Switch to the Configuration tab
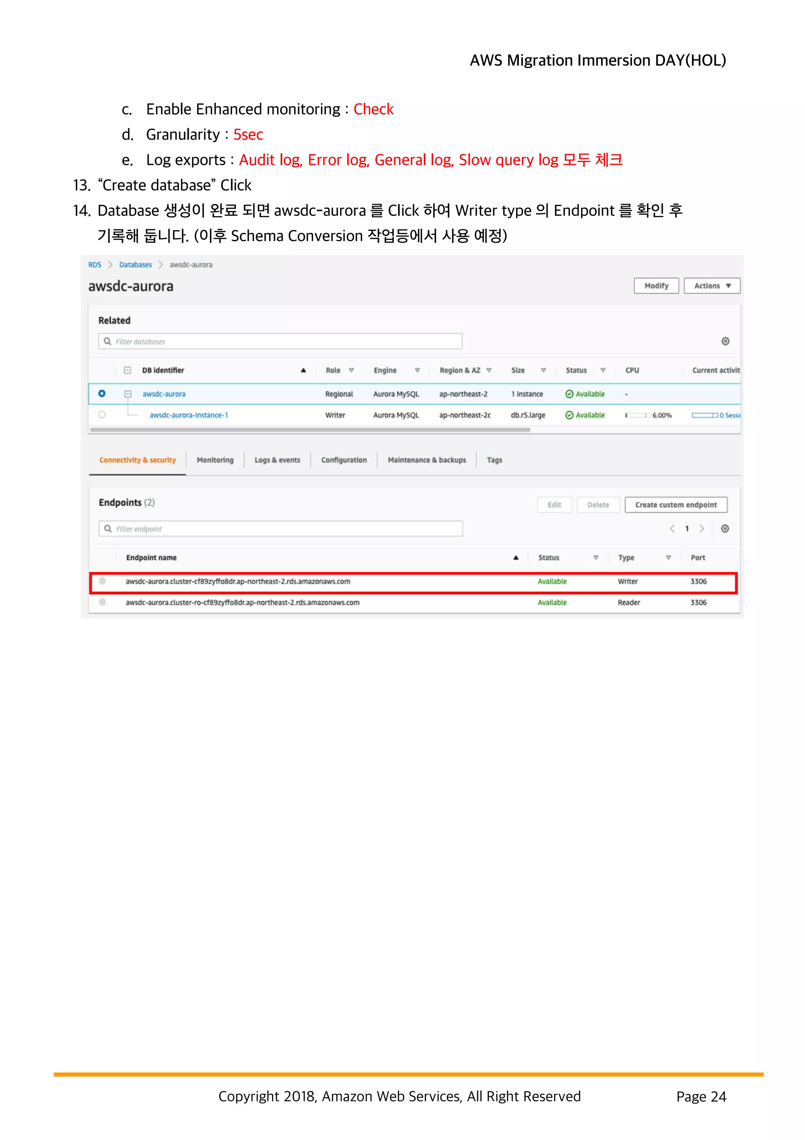The height and width of the screenshot is (1140, 805). [x=344, y=460]
